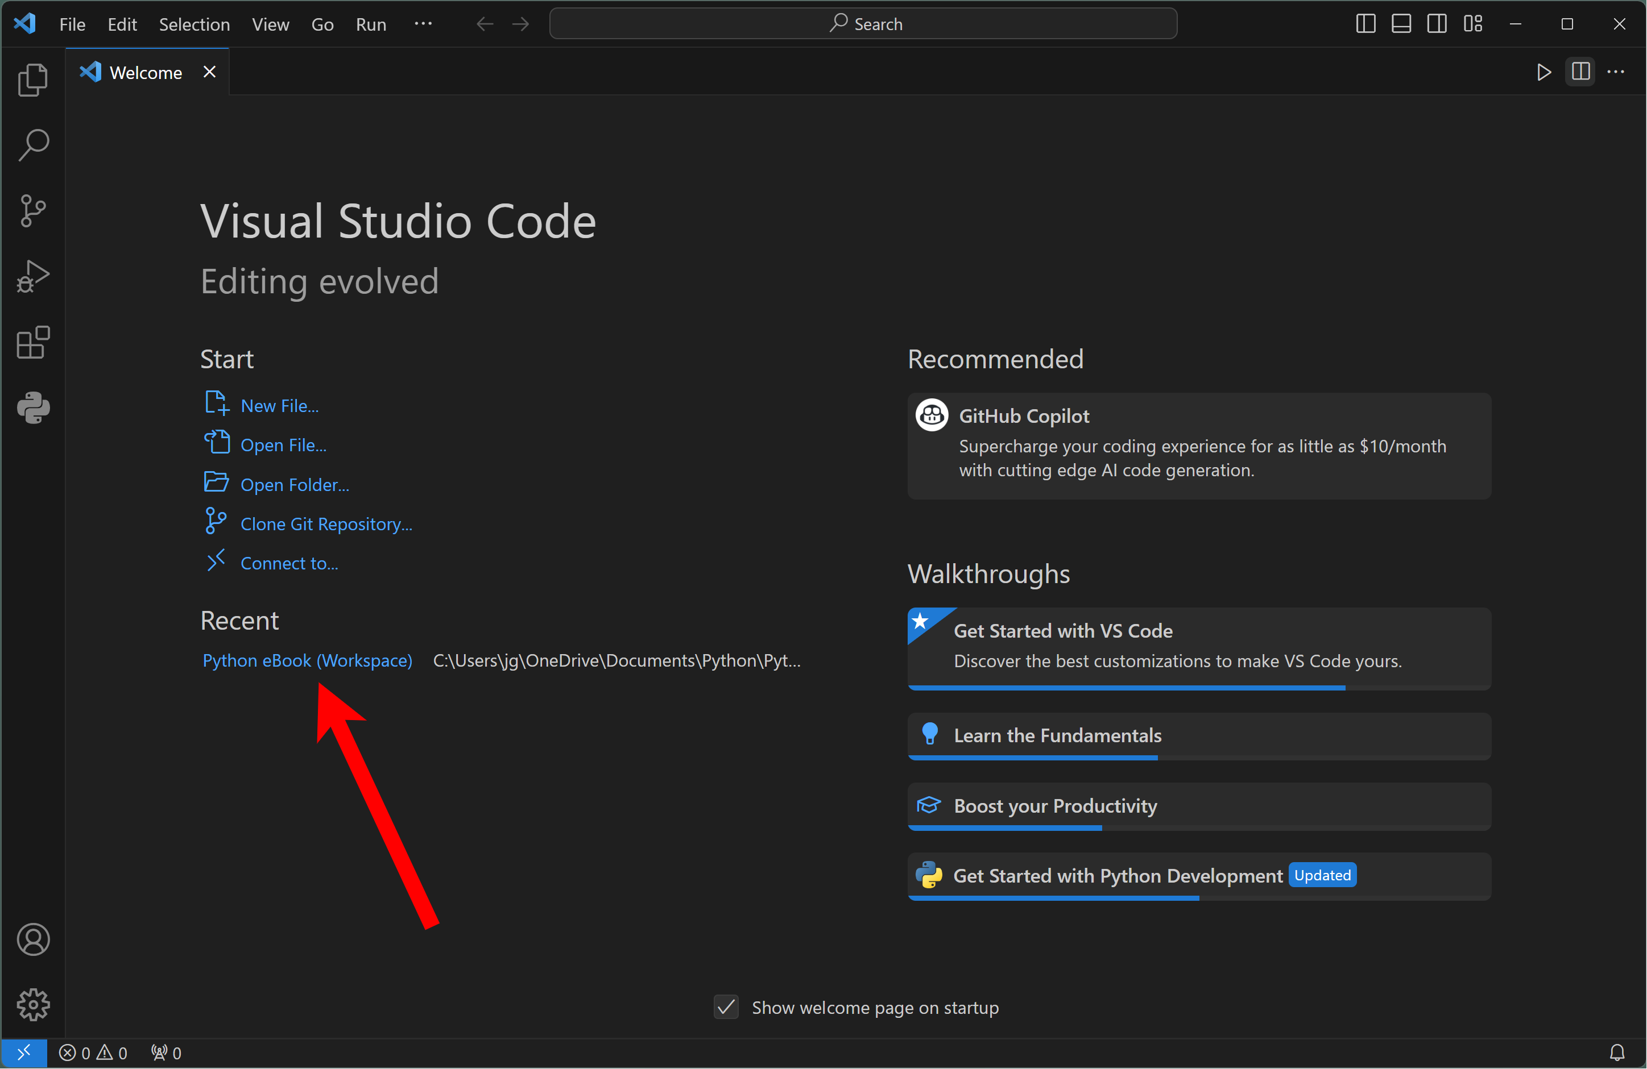This screenshot has height=1069, width=1647.
Task: Open the Manage gear icon
Action: click(x=32, y=1005)
